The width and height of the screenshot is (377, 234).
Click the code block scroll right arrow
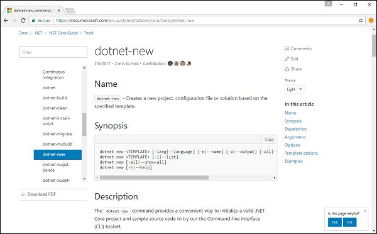tap(275, 177)
